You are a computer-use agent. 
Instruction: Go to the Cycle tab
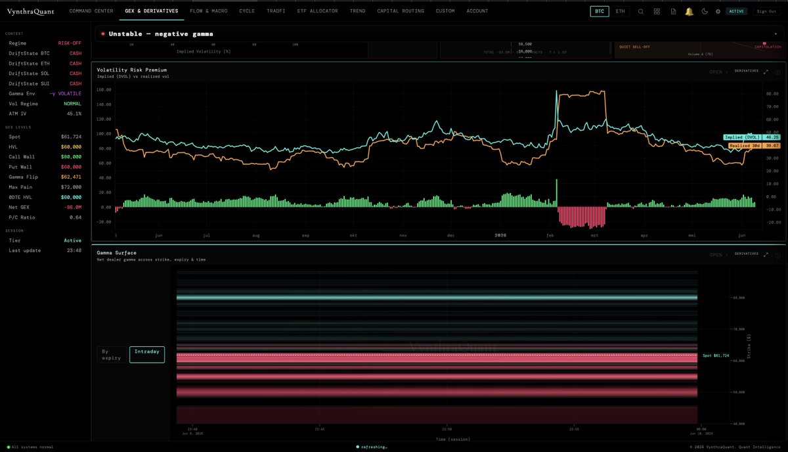coord(247,11)
